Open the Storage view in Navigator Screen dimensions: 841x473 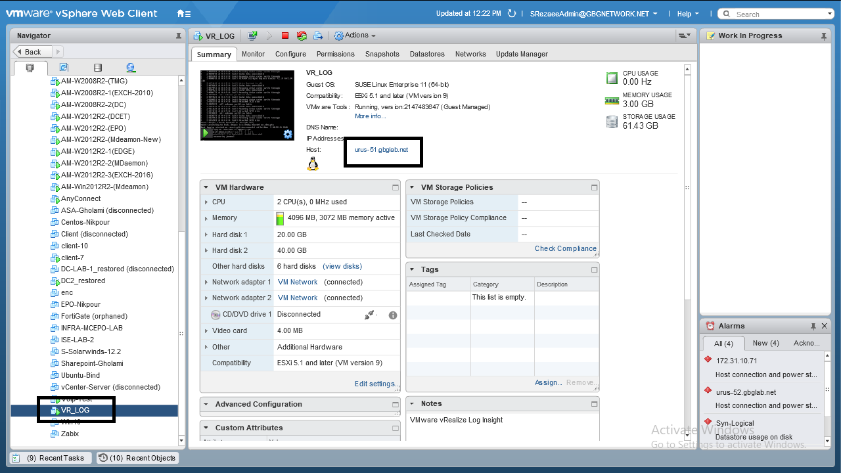[x=98, y=68]
